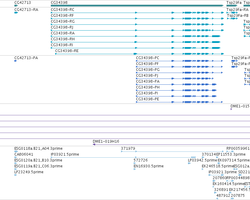The height and width of the screenshot is (200, 250).
Task: Select feature 207860 label
Action: point(219,178)
